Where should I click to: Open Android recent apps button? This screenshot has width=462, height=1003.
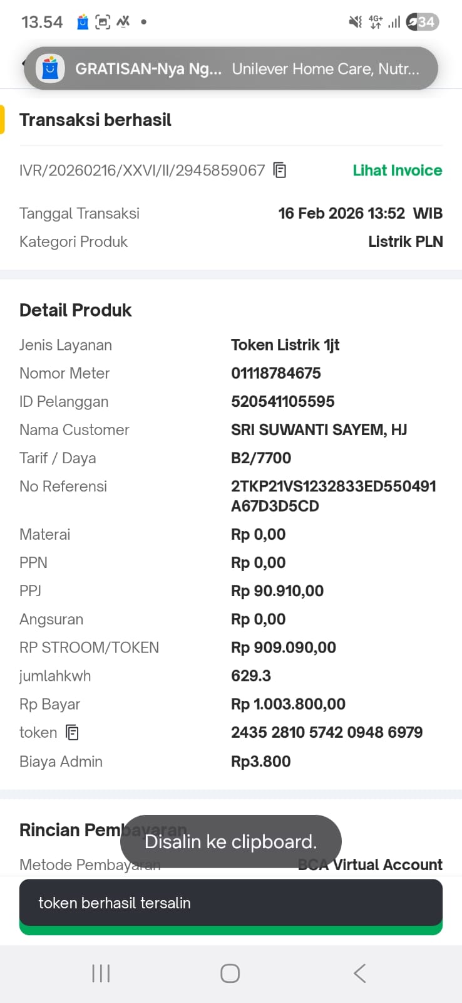[101, 973]
